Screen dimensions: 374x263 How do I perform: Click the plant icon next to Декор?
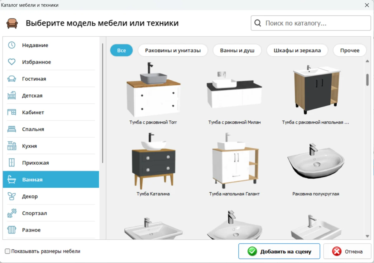tap(12, 196)
